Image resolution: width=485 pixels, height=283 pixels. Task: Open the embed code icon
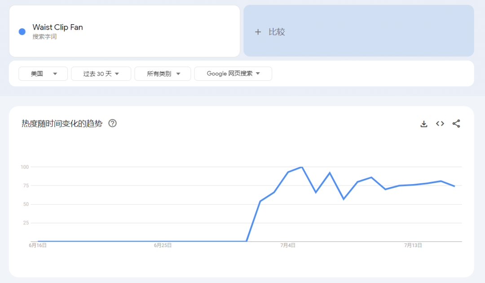pos(440,124)
